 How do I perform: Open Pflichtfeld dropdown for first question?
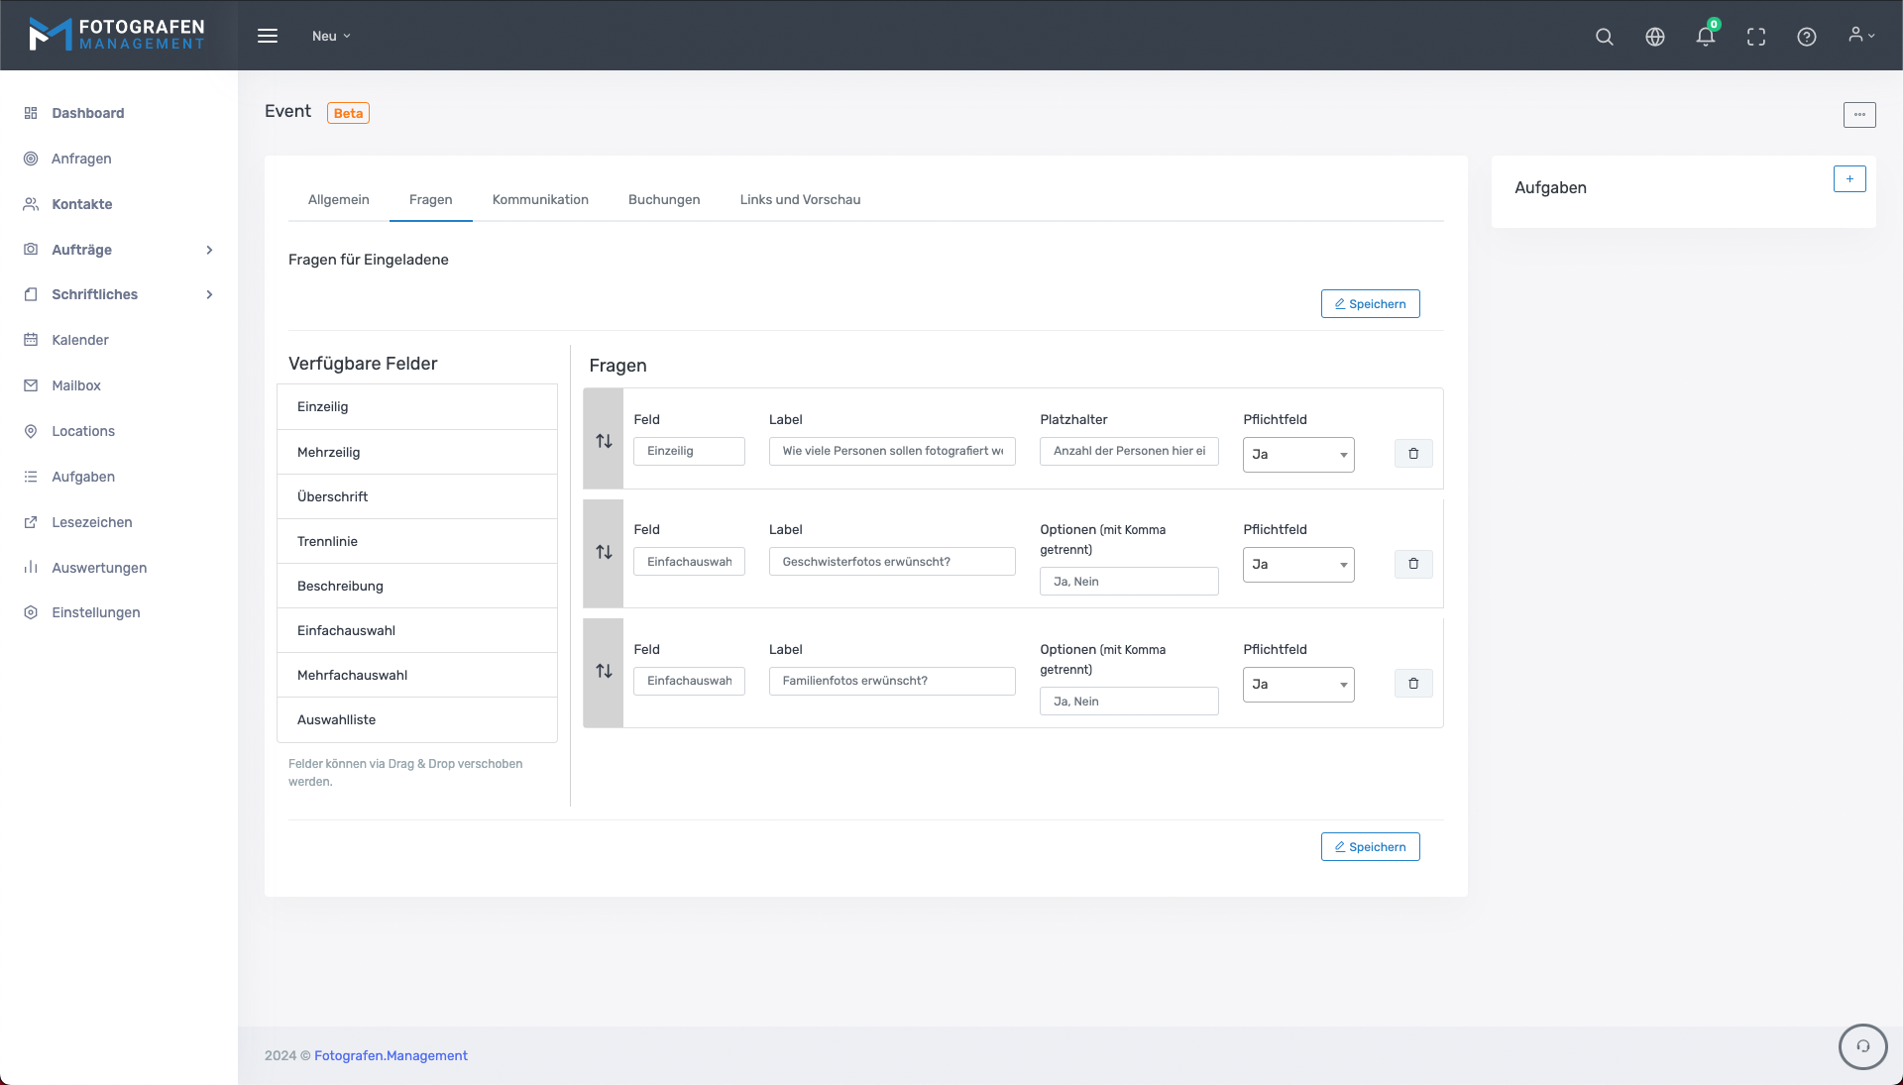point(1297,455)
